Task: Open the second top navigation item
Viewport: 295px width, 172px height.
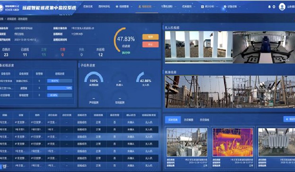Action: pyautogui.click(x=104, y=7)
